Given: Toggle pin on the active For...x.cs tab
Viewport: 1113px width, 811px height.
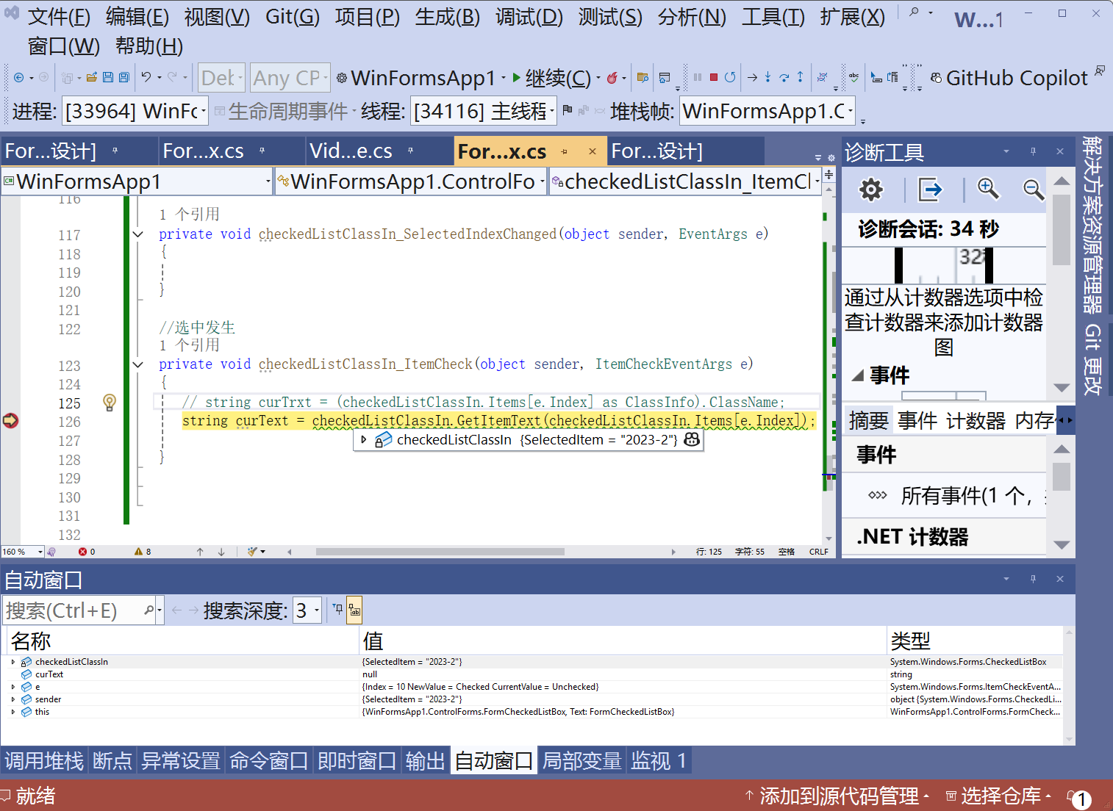Looking at the screenshot, I should pos(565,151).
